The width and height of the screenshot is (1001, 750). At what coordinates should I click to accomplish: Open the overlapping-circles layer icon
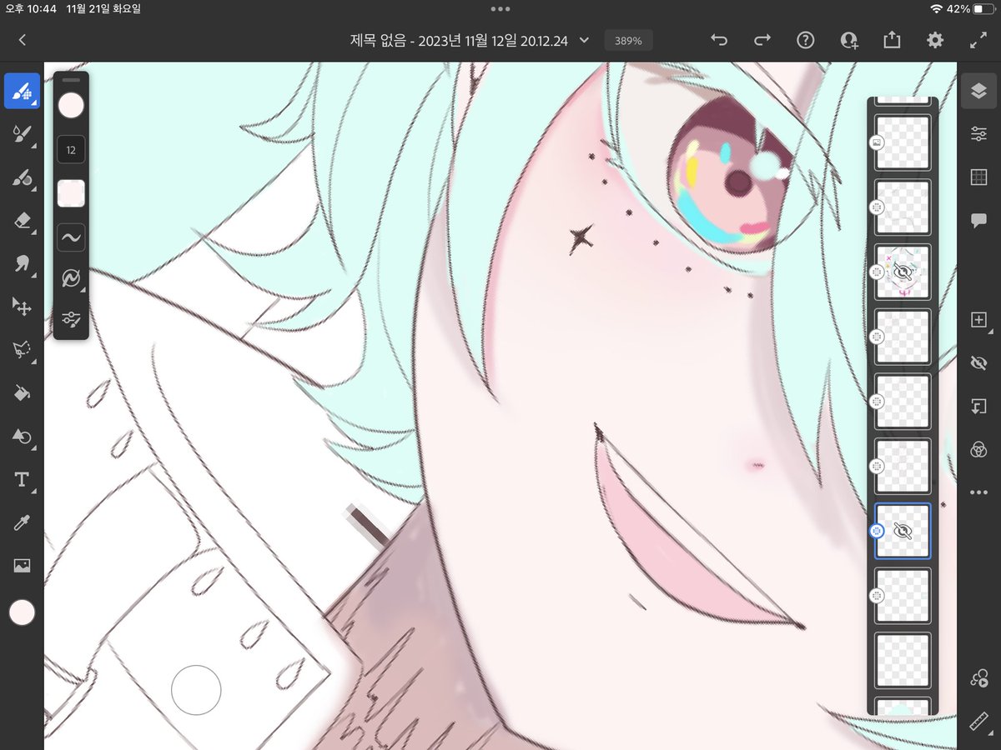(x=979, y=450)
